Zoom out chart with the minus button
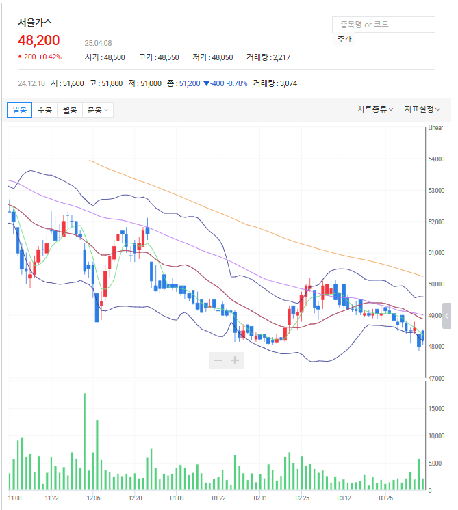The width and height of the screenshot is (458, 510). pyautogui.click(x=218, y=360)
